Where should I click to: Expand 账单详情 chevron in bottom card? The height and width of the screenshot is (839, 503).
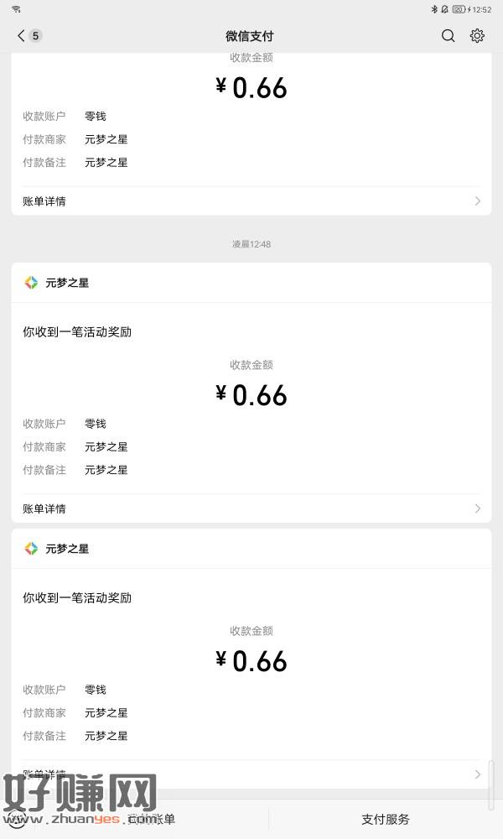(x=478, y=774)
